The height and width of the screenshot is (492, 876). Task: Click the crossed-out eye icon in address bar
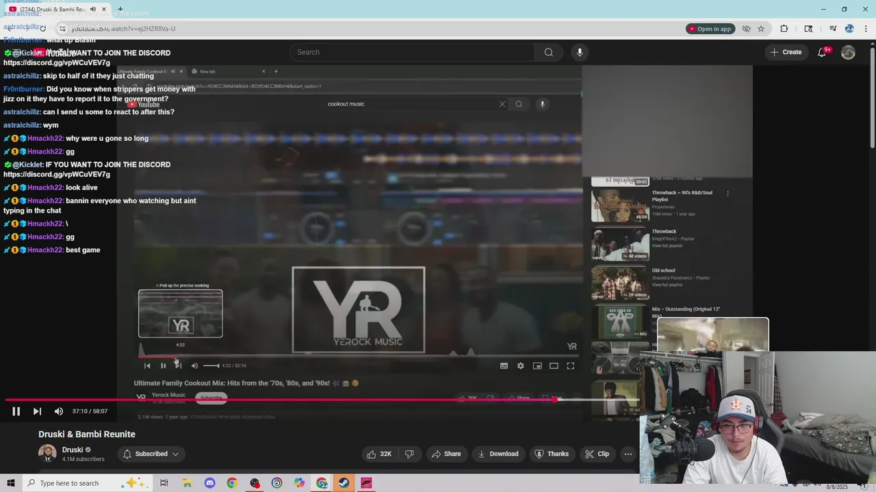(747, 29)
